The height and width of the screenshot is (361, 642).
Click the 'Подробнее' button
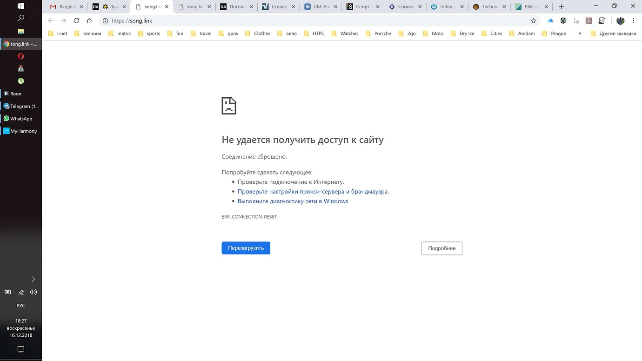pyautogui.click(x=441, y=248)
